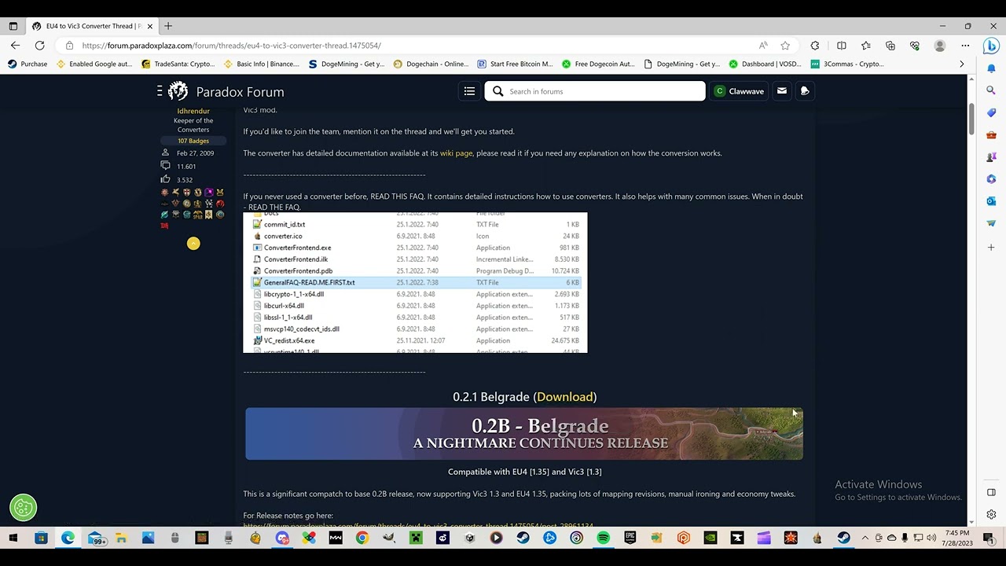This screenshot has height=566, width=1006.
Task: Go back in browser history
Action: (15, 46)
